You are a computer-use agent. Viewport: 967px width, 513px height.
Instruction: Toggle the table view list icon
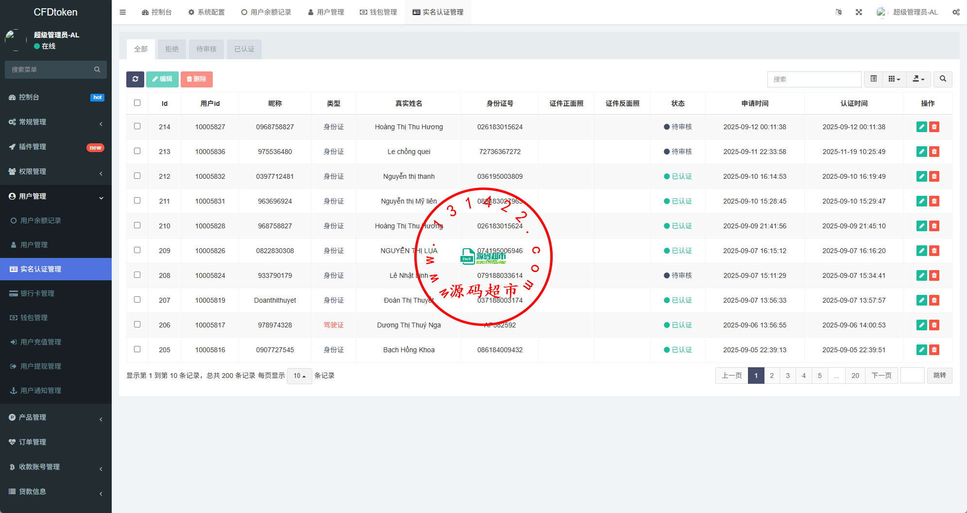[873, 79]
